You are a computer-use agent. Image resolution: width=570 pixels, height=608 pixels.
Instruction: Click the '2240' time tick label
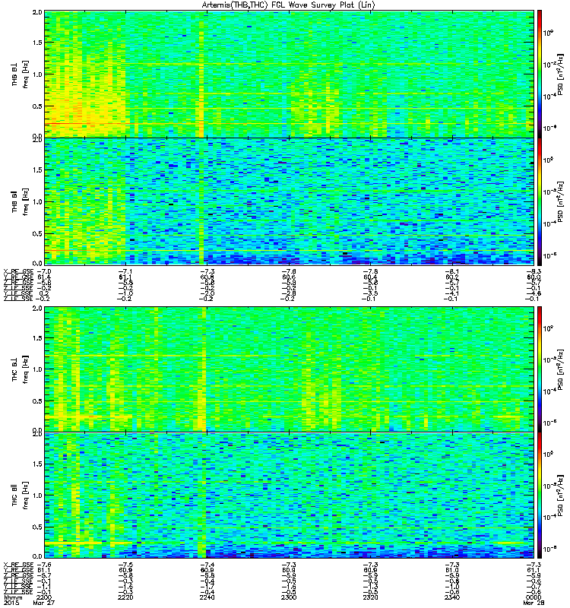tap(207, 597)
